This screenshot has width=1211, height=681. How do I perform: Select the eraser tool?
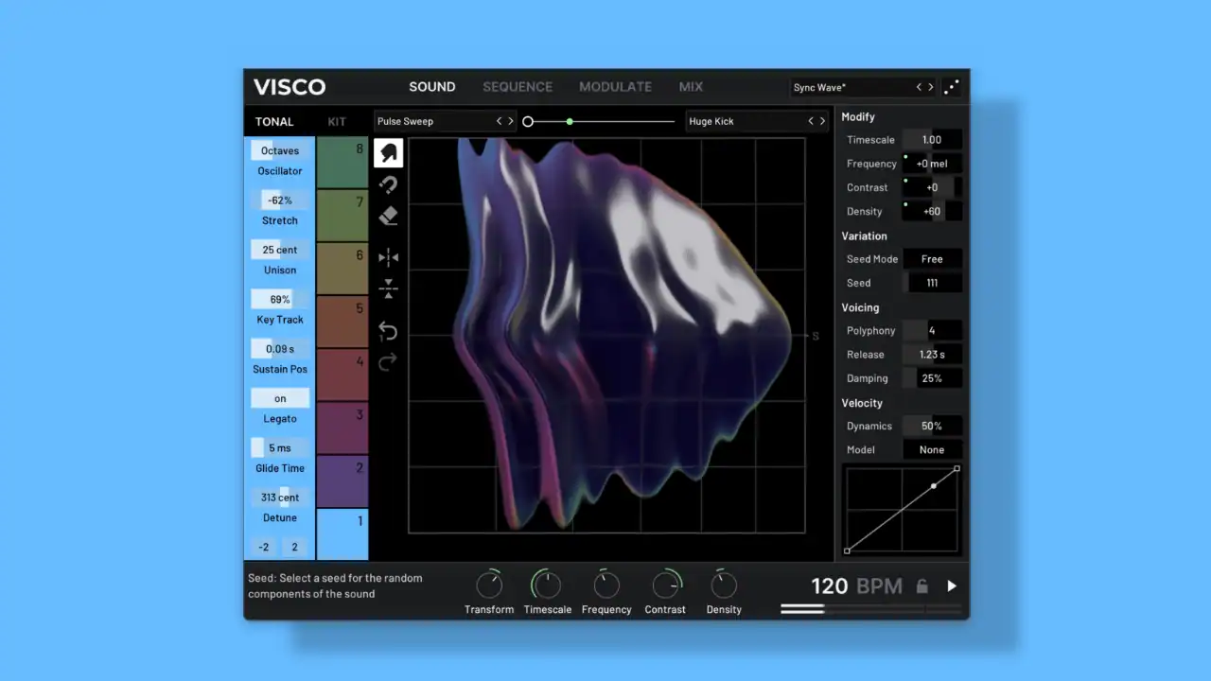388,217
